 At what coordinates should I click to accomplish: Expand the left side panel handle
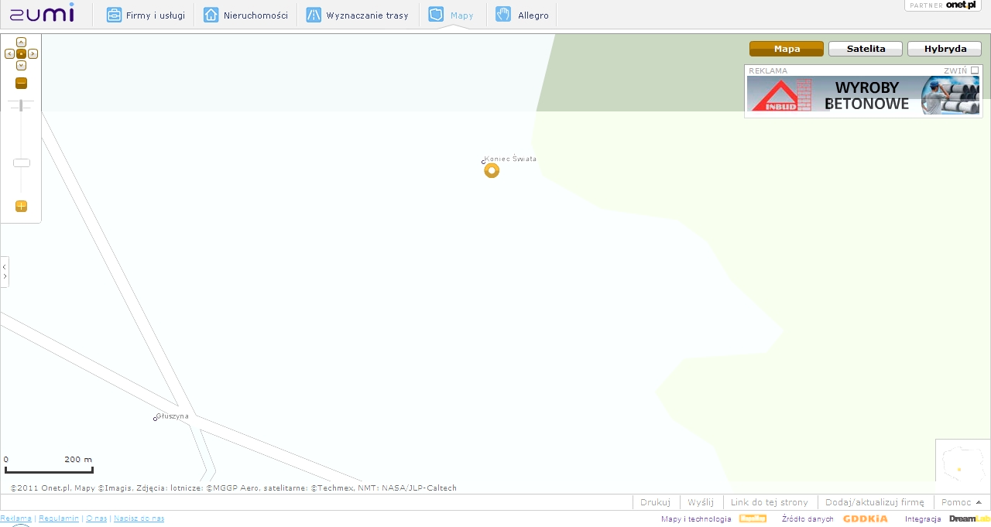point(5,272)
